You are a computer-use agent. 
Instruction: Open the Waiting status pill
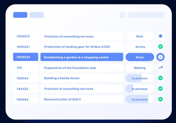click(140, 68)
